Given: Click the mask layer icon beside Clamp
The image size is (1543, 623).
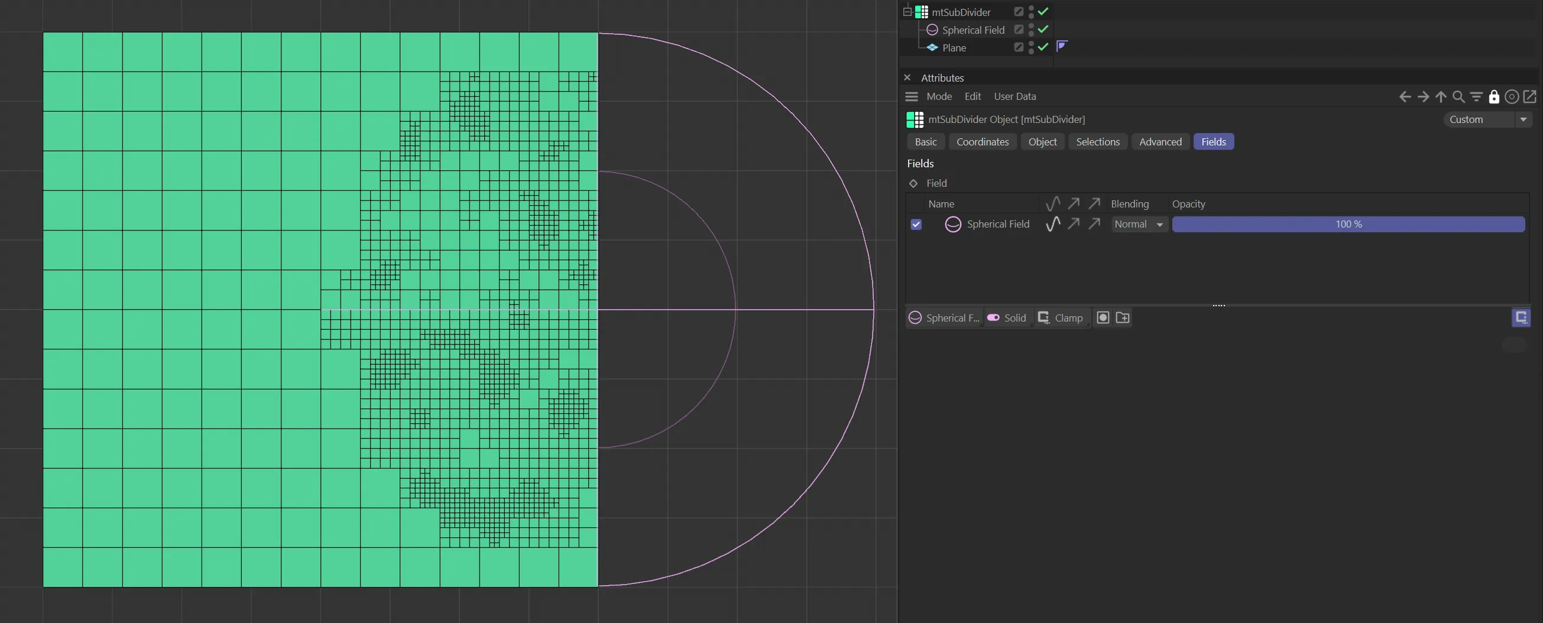Looking at the screenshot, I should click(x=1103, y=317).
